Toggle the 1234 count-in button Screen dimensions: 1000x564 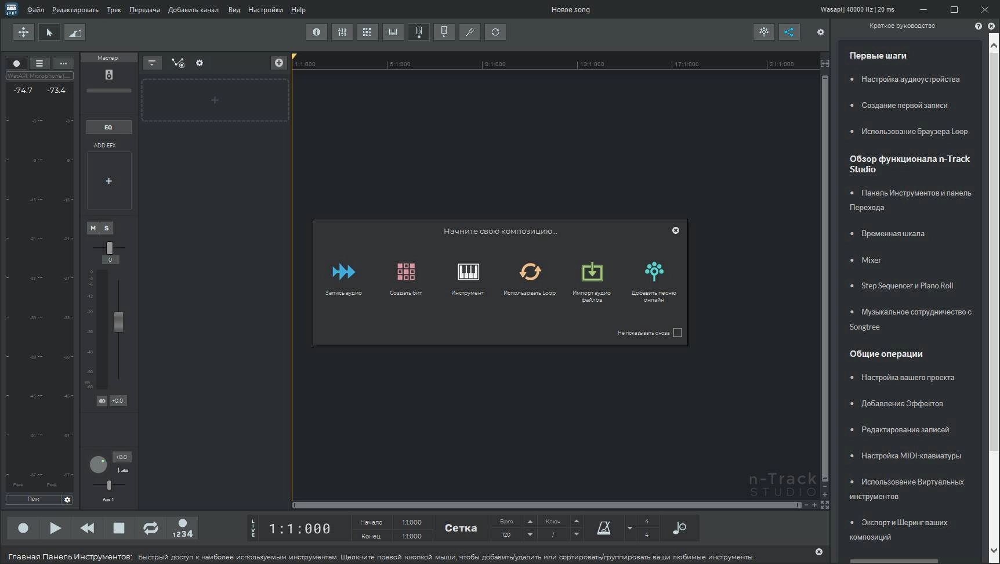click(x=182, y=528)
